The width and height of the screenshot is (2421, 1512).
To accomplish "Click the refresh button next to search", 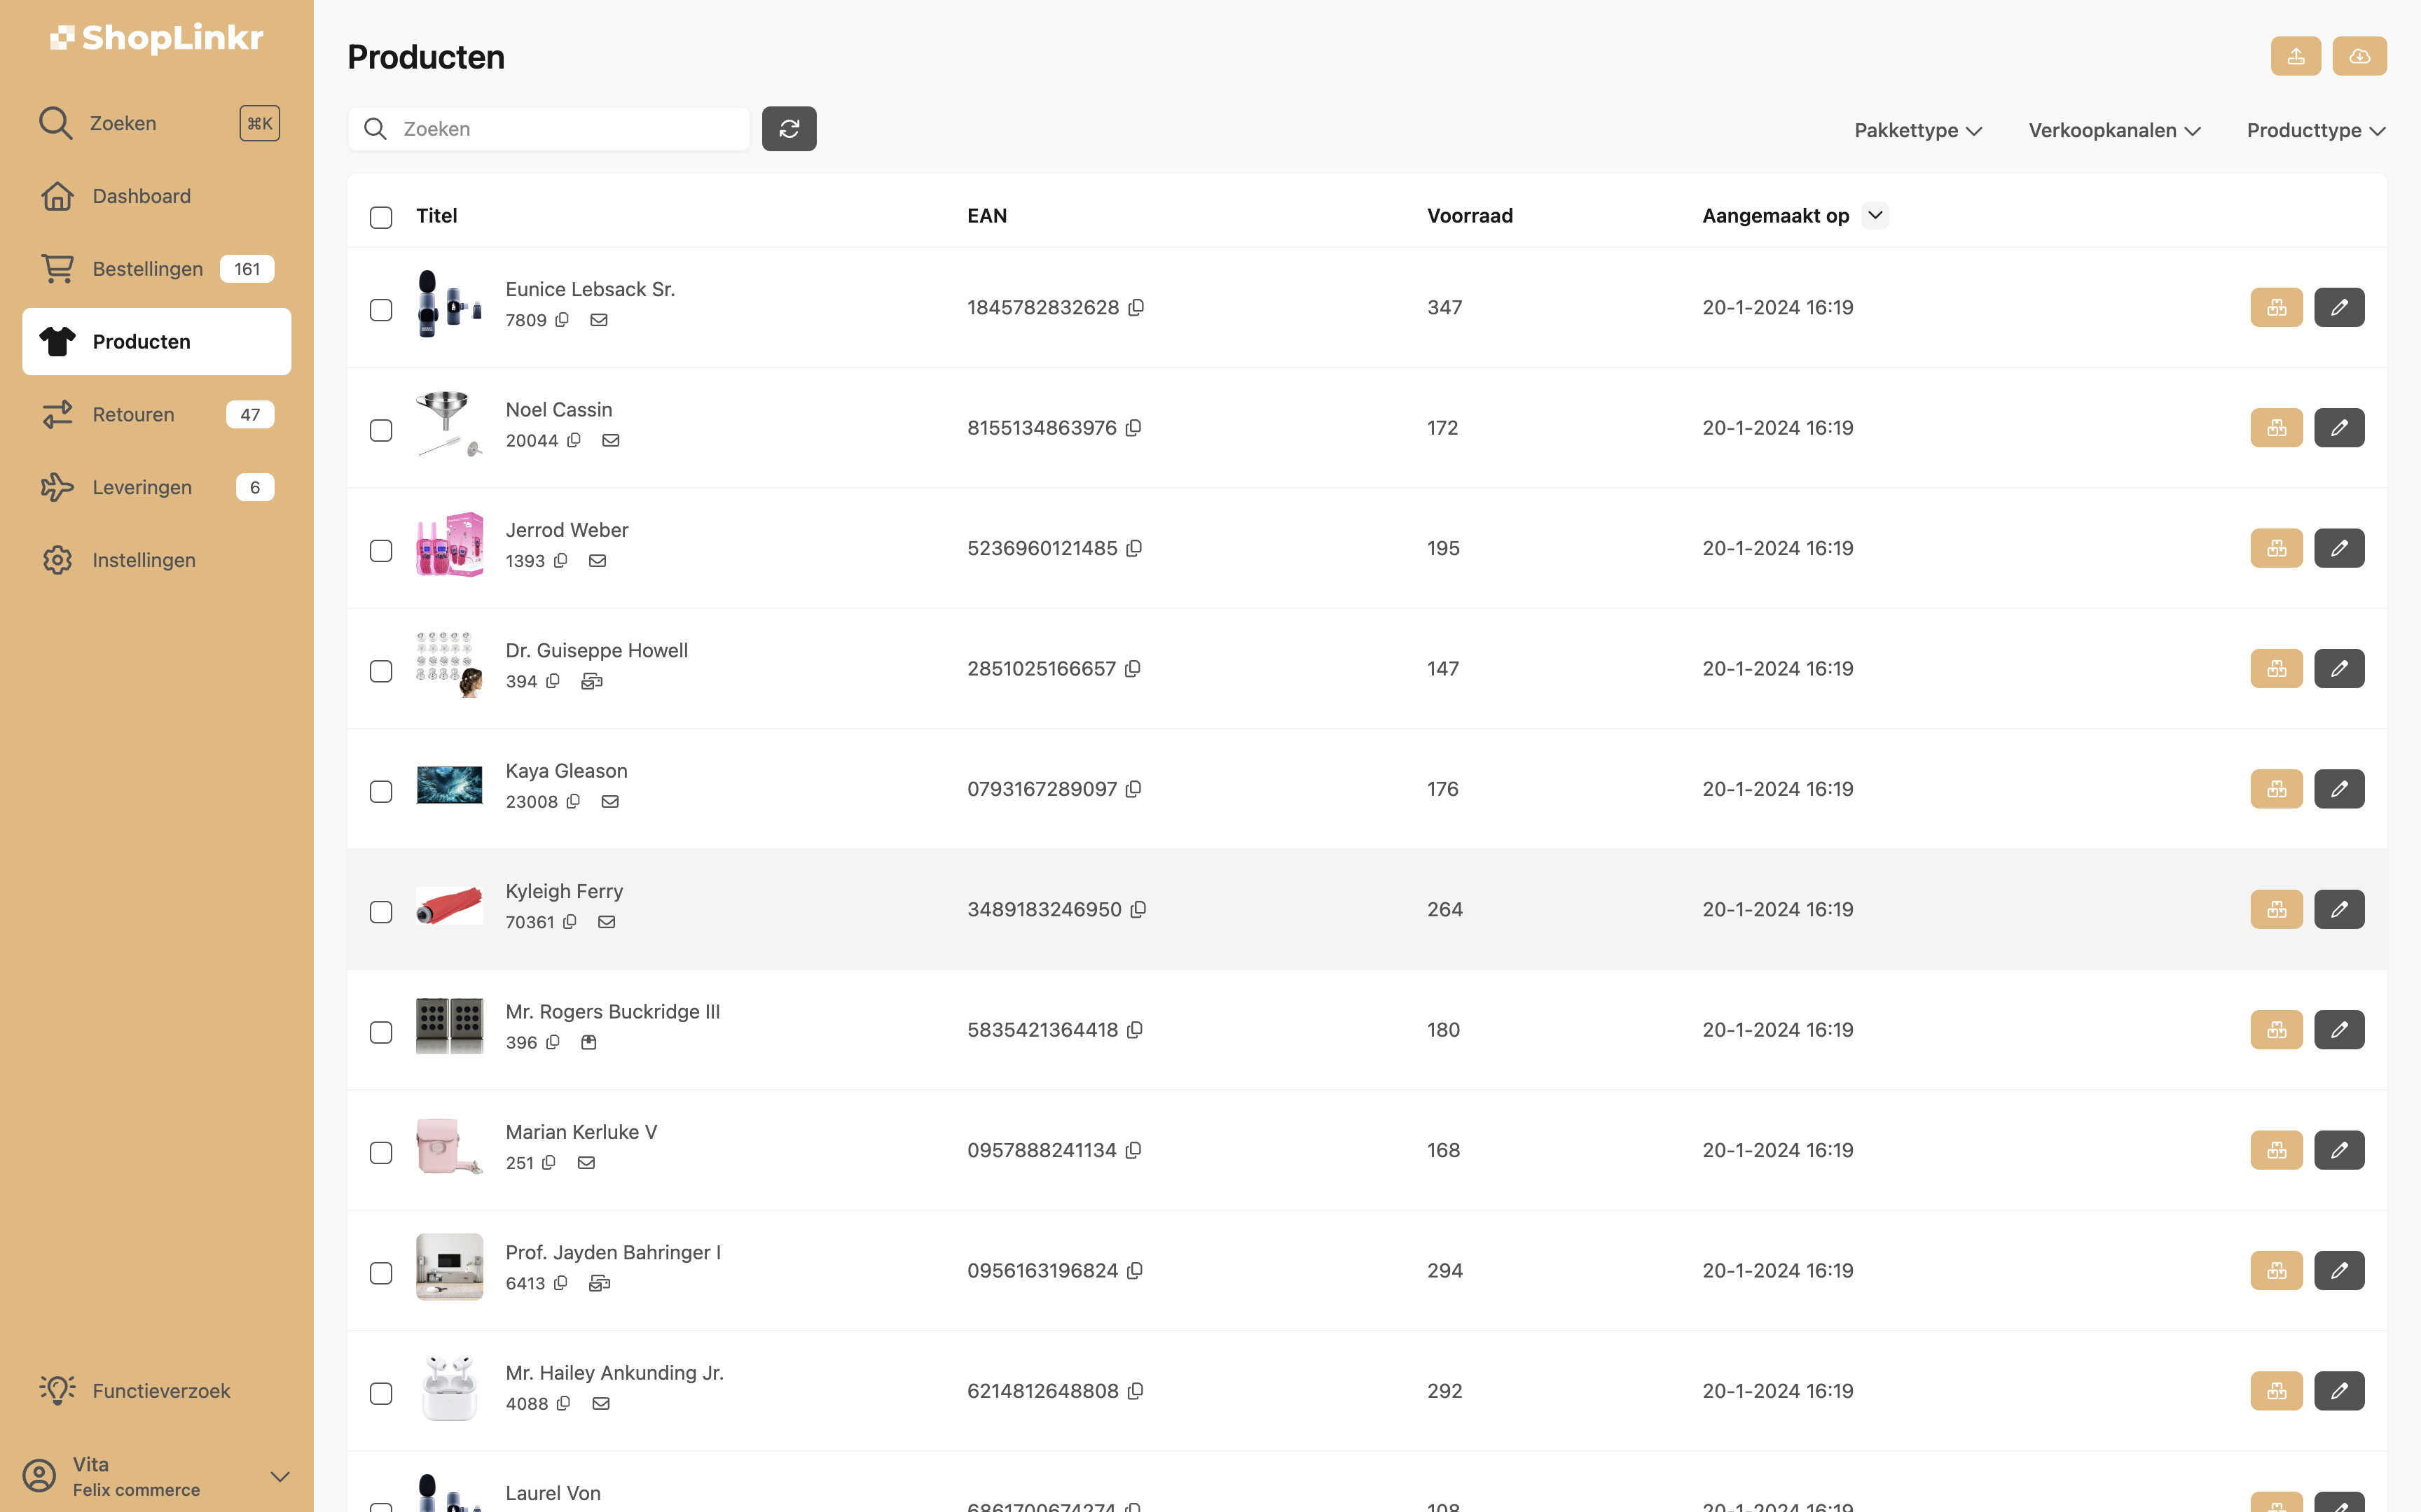I will [x=788, y=129].
